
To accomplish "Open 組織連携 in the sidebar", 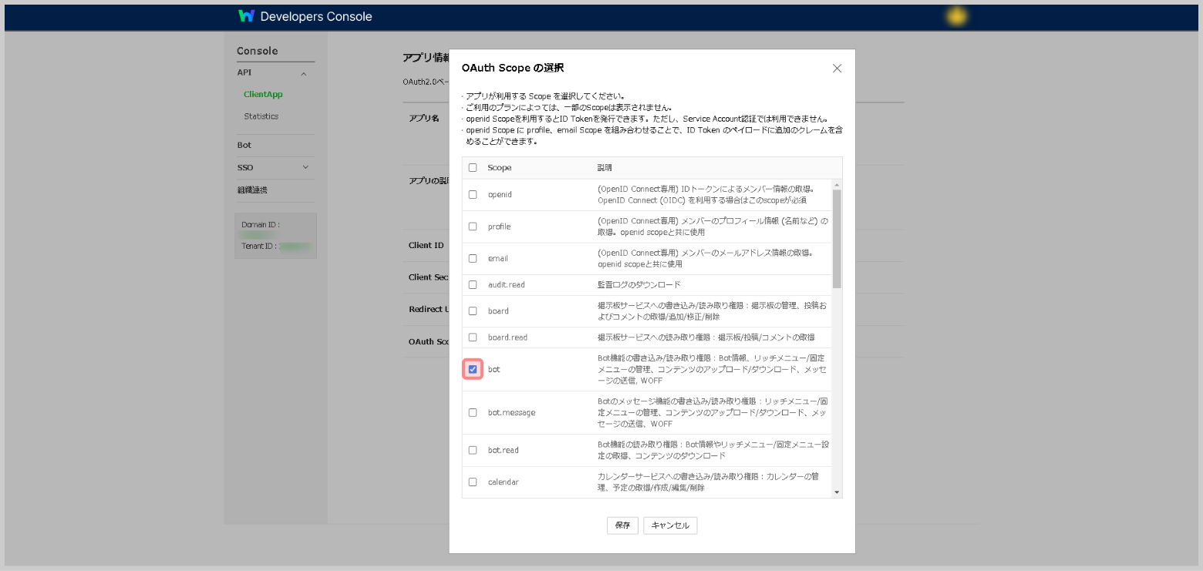I will click(252, 190).
